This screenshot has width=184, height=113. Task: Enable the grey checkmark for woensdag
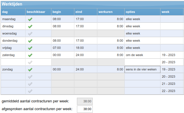click(30, 34)
